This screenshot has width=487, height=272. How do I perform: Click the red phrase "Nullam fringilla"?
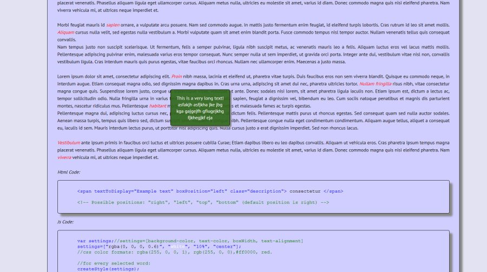pyautogui.click(x=375, y=84)
